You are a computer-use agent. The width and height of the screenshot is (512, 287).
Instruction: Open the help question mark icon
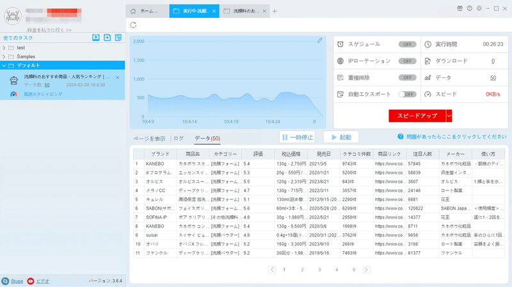[470, 8]
